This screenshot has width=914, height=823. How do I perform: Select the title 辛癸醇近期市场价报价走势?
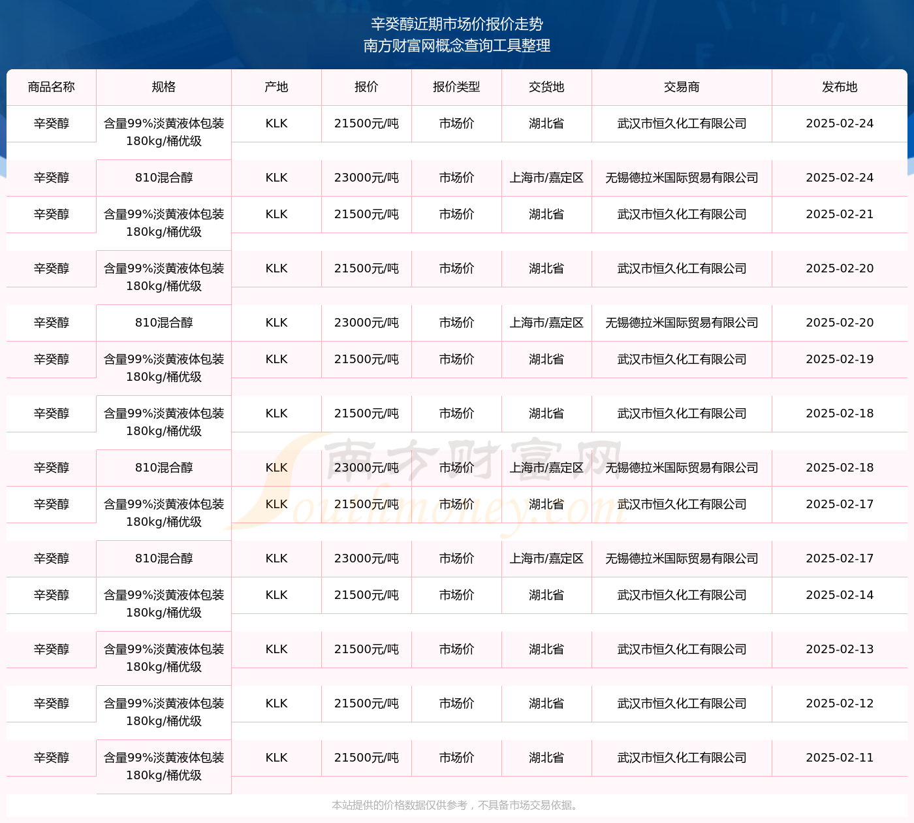point(457,24)
